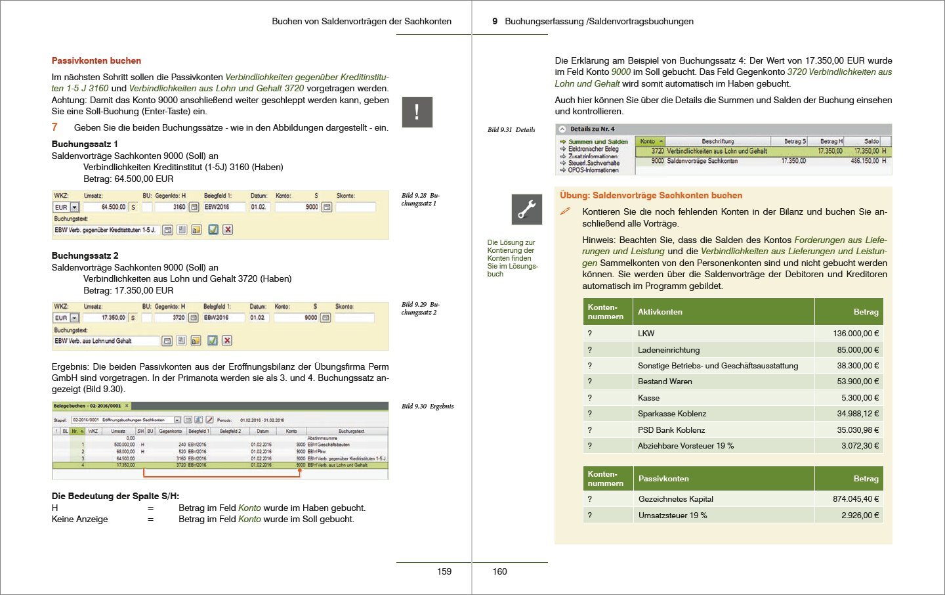Select 'Steuerl. Sachverhalte' in the Details list

pyautogui.click(x=594, y=163)
